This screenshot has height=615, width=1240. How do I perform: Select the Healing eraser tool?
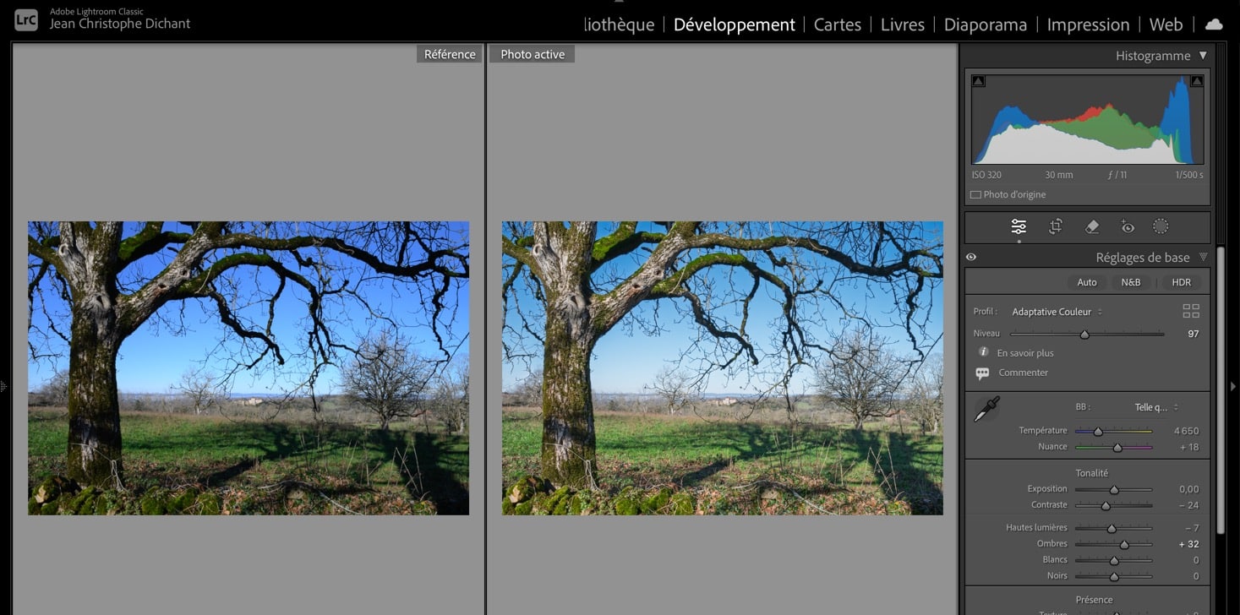point(1091,226)
